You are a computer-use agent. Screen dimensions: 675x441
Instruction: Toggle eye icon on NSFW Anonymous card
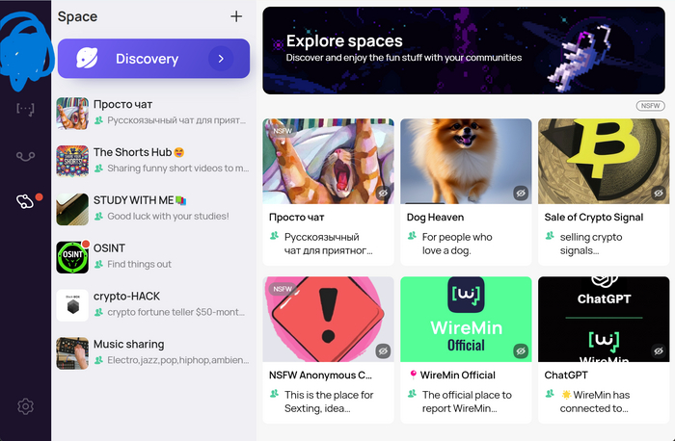(x=383, y=351)
